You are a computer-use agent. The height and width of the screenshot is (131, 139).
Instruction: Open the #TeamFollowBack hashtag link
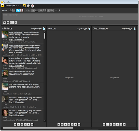16,32
